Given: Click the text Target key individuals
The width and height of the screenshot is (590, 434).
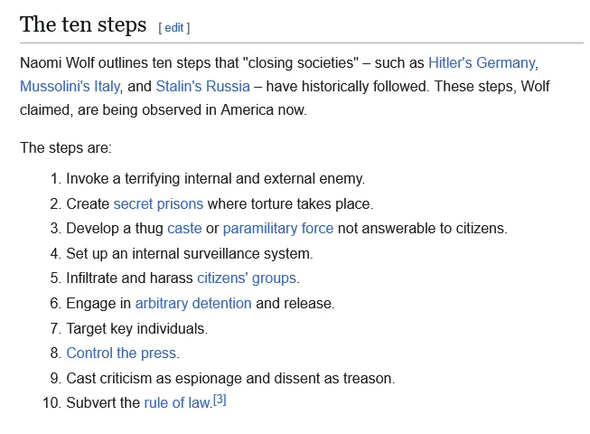Looking at the screenshot, I should click(x=136, y=328).
